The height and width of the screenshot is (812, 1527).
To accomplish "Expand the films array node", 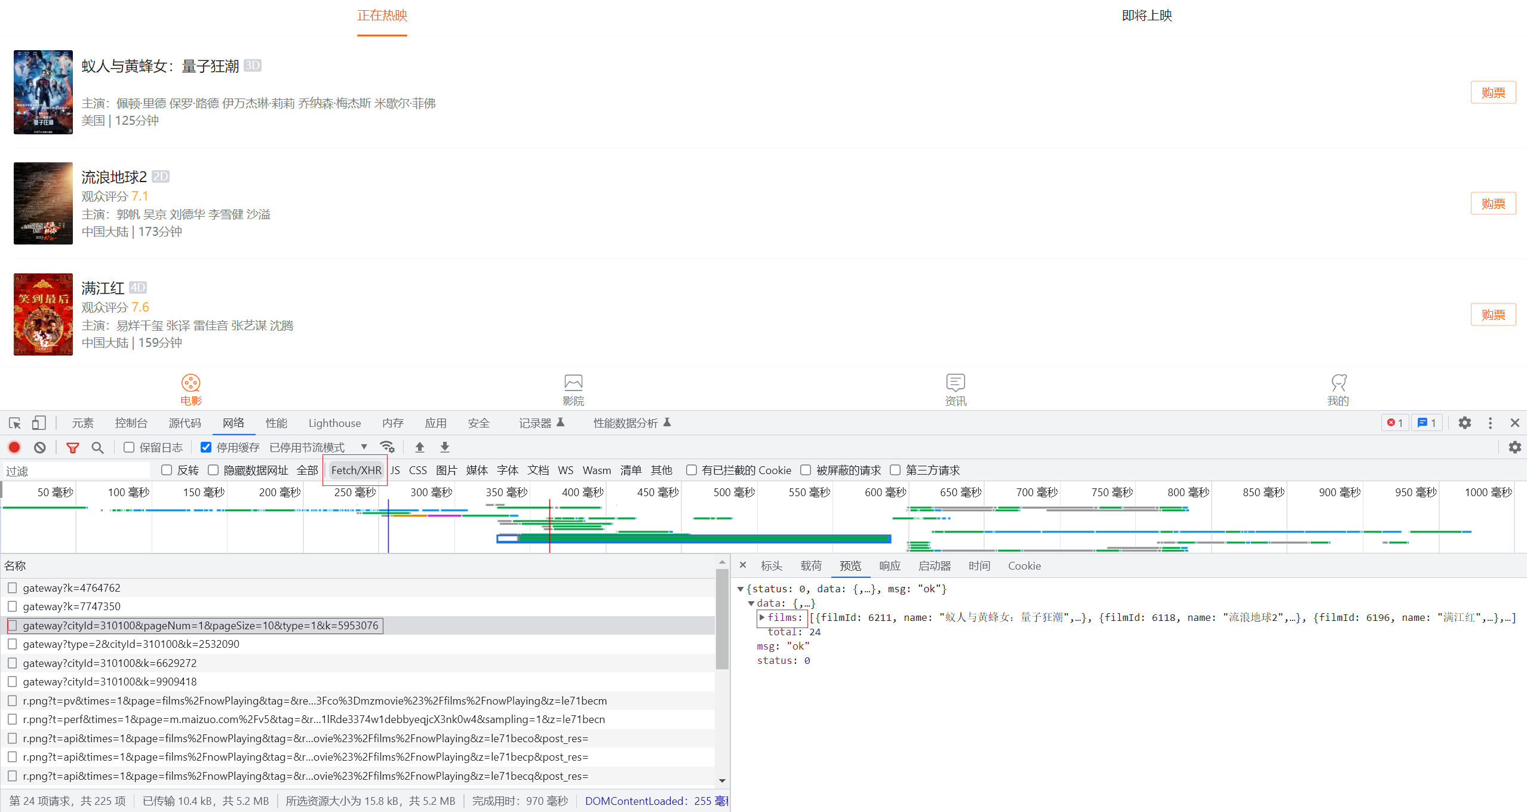I will (x=762, y=617).
